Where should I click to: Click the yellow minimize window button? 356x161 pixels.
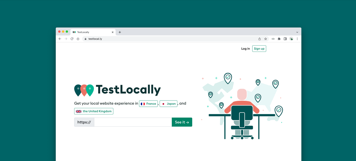(63, 31)
